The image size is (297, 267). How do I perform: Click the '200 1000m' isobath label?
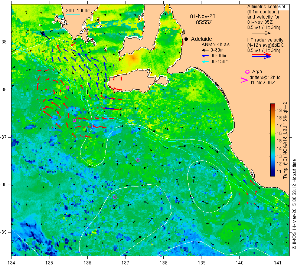click(x=78, y=11)
